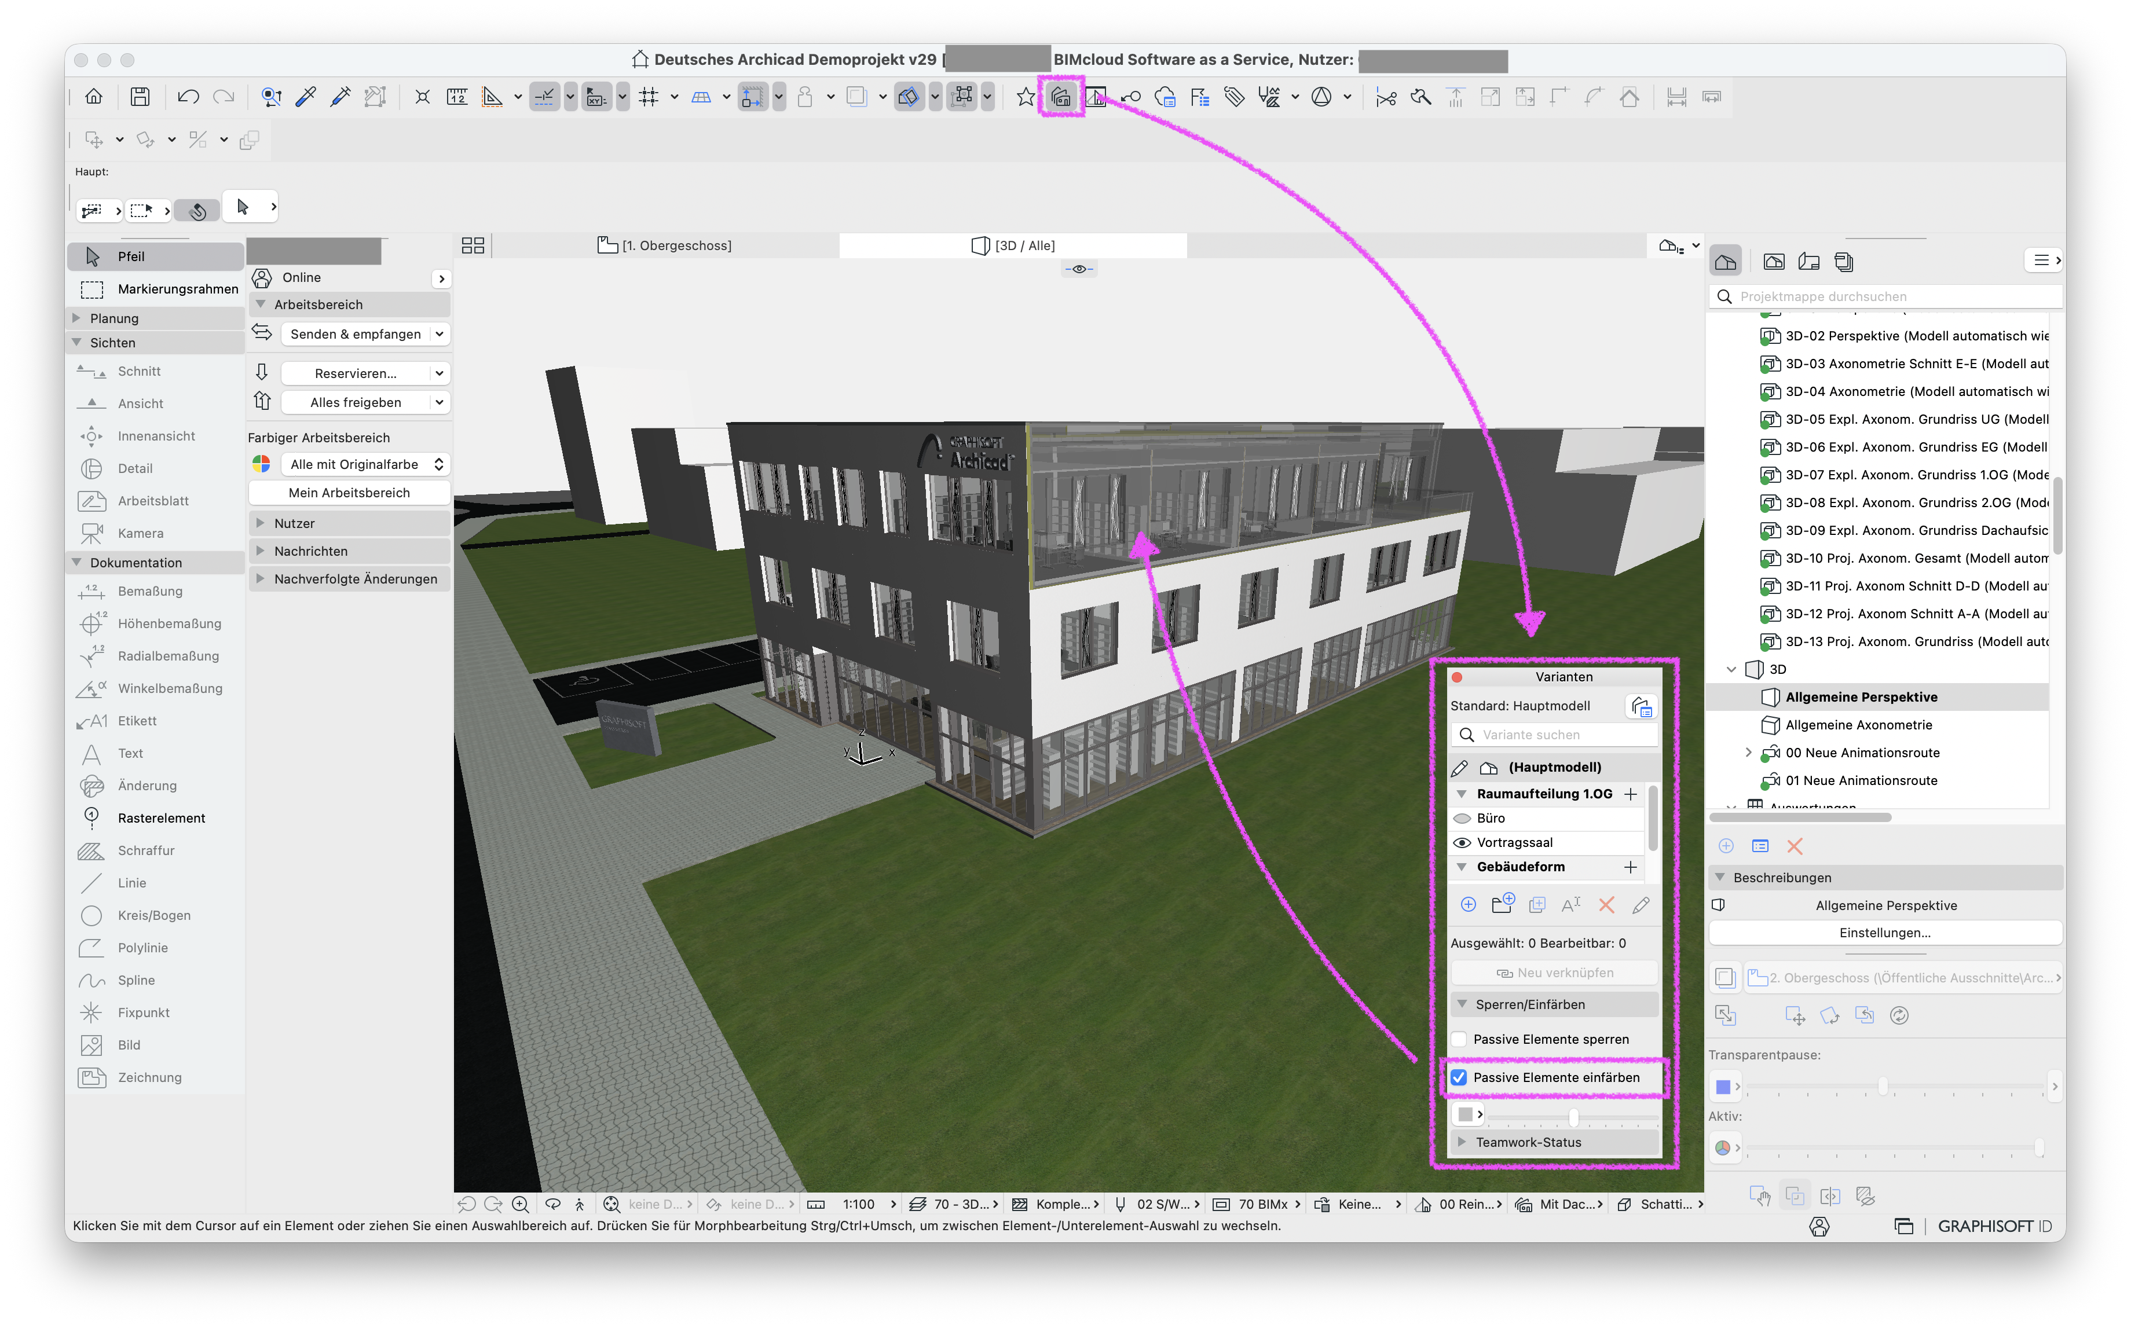Add variant to Raumaufteilung 1.OG plus
The image size is (2131, 1328).
(1630, 794)
